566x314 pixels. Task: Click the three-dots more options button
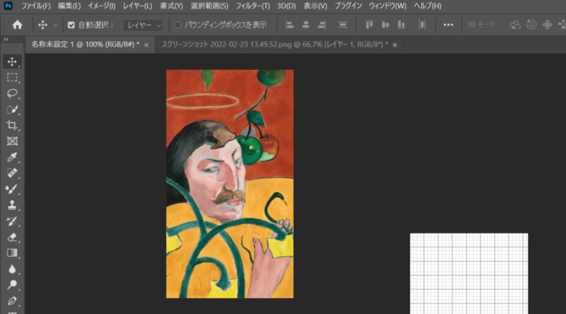point(448,25)
